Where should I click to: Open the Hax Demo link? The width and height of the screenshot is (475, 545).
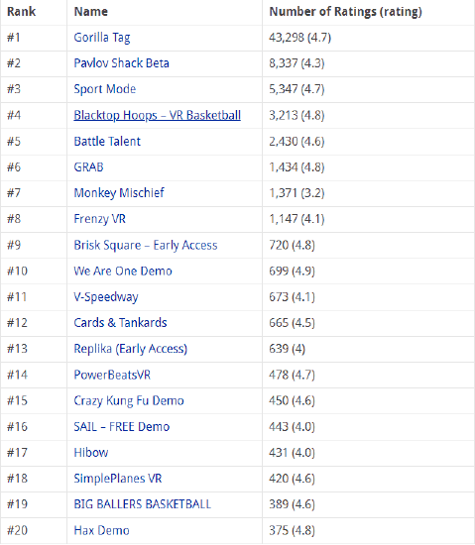(x=101, y=530)
